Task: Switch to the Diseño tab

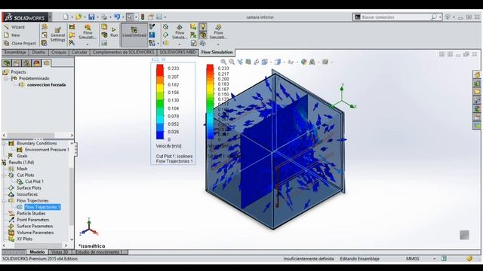Action: pyautogui.click(x=38, y=52)
